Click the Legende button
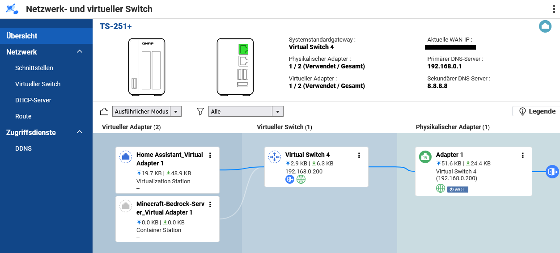Viewport: 560px width, 253px height. click(536, 111)
